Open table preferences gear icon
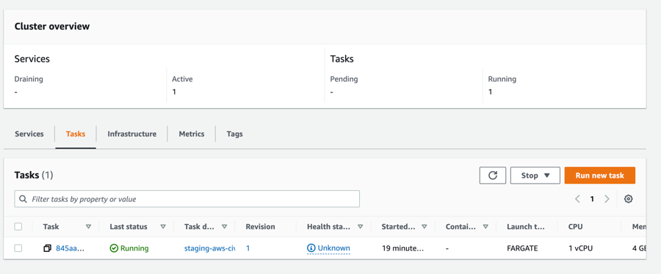This screenshot has height=274, width=661. (x=628, y=199)
